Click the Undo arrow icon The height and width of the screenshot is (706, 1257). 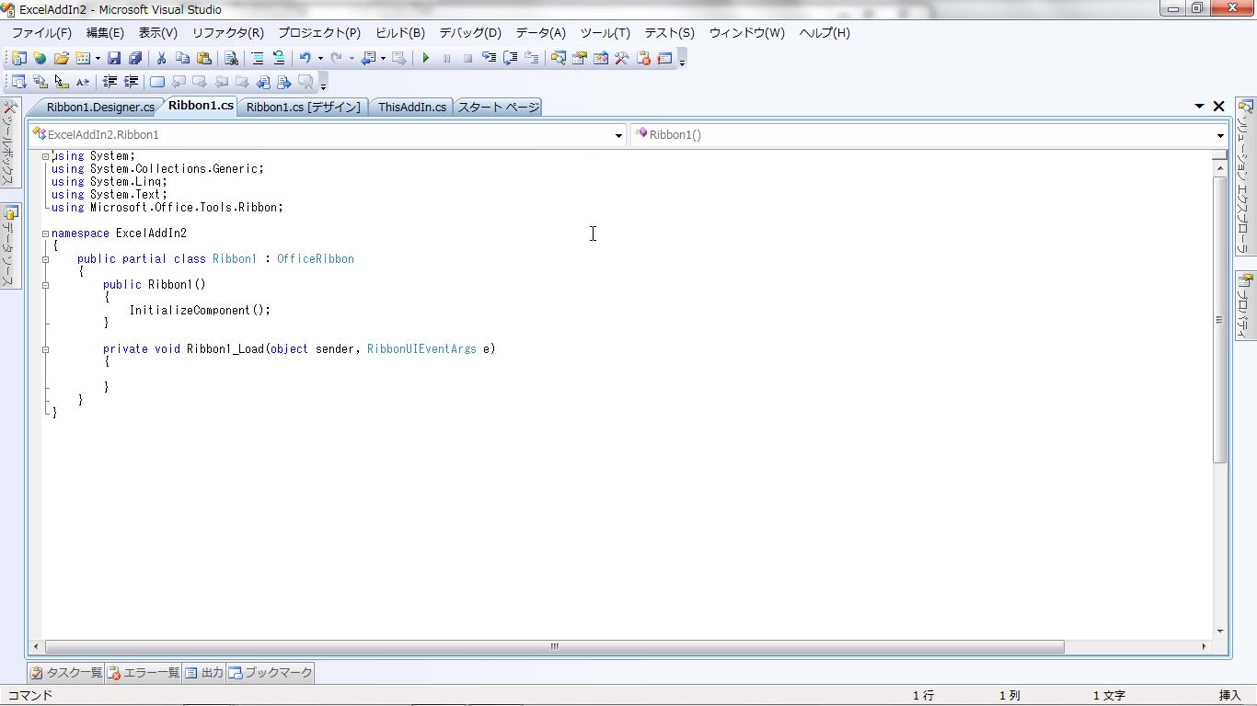[306, 58]
